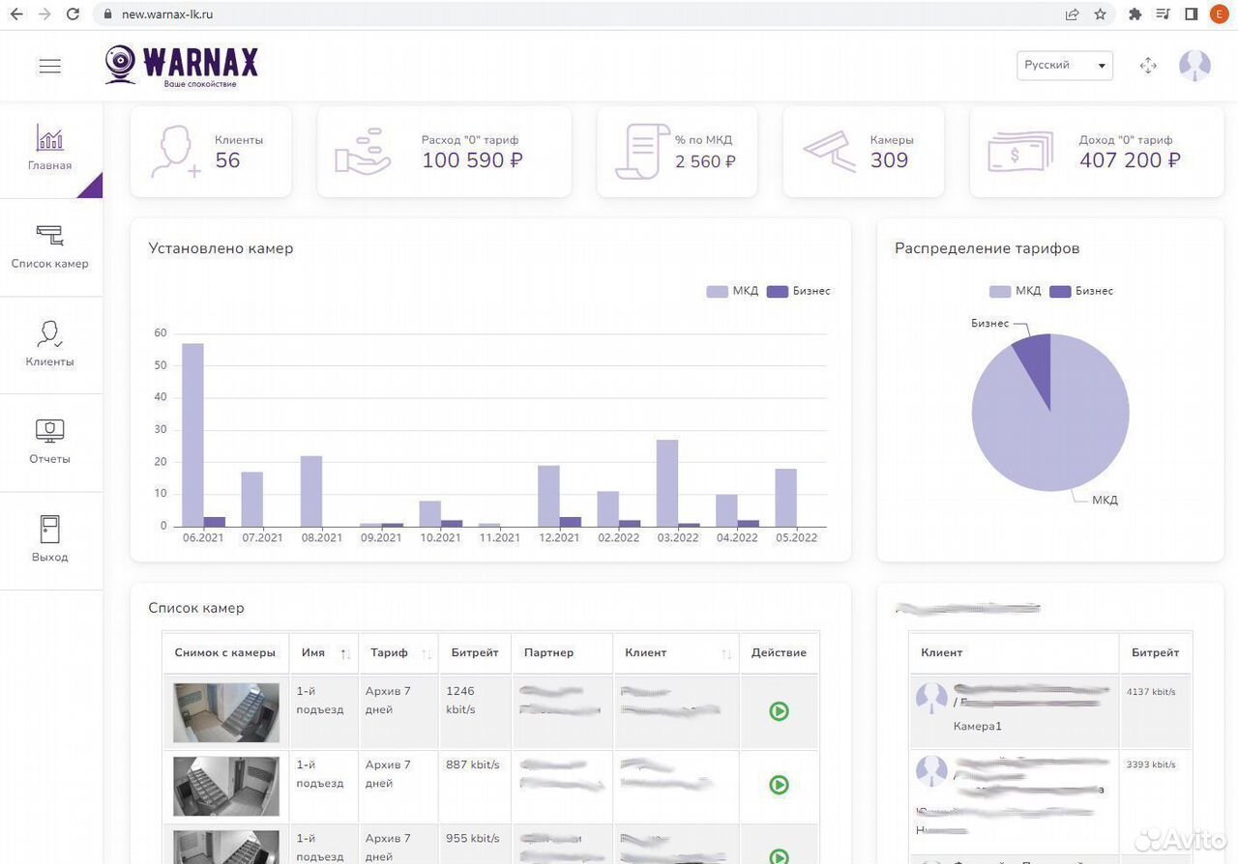Sort camera table by Имя column
Screen dimensions: 1238x864
coord(324,653)
